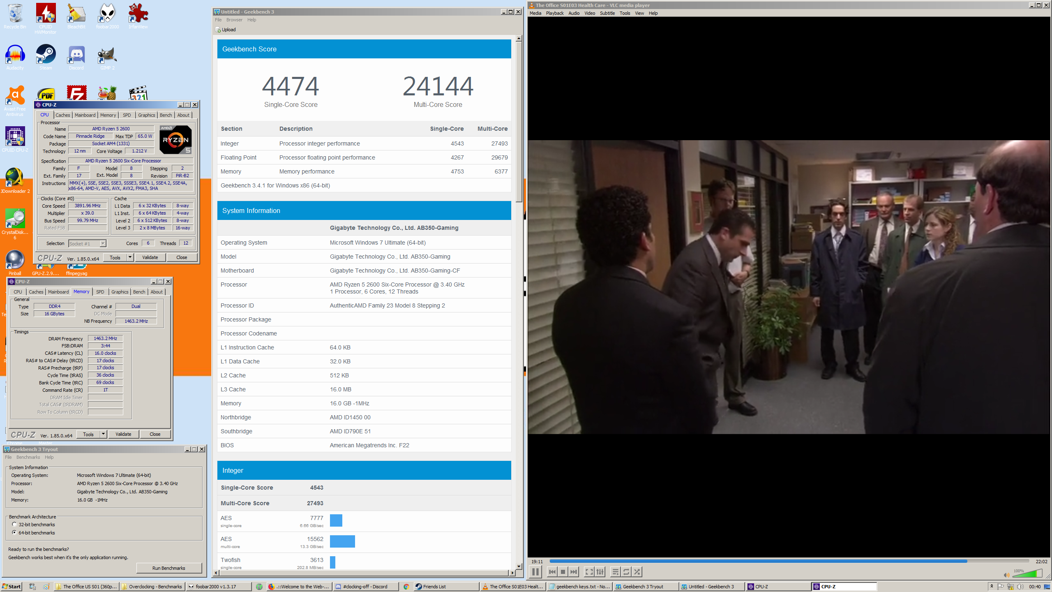The height and width of the screenshot is (592, 1052).
Task: Toggle VLC elapsed time display
Action: 537,562
